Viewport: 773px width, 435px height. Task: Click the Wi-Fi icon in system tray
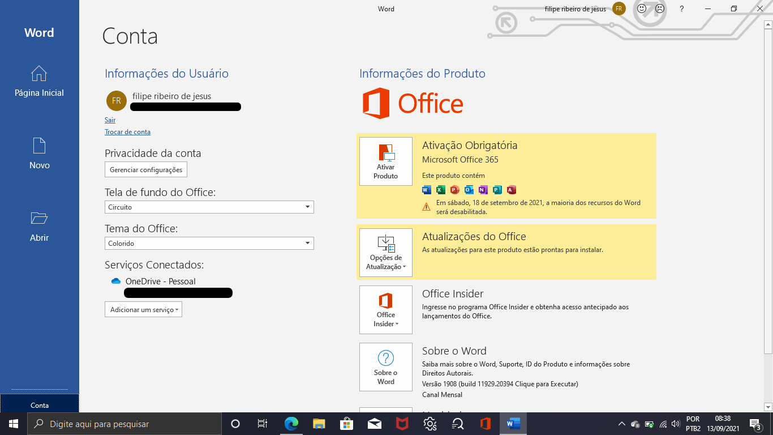coord(663,424)
